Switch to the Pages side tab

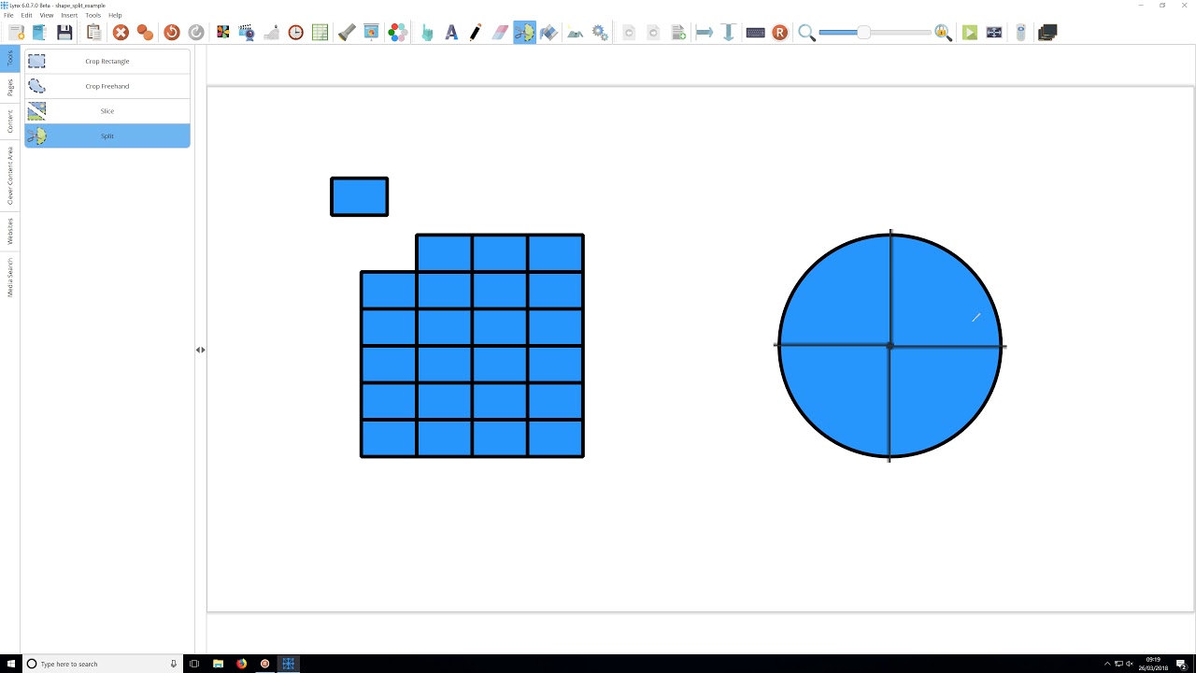10,87
